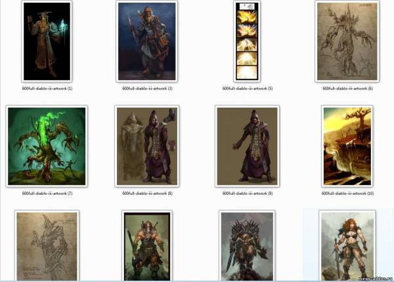394x282 pixels.
Task: Click the file name 600full-diablo-iii-artwork (8)
Action: coord(147,193)
